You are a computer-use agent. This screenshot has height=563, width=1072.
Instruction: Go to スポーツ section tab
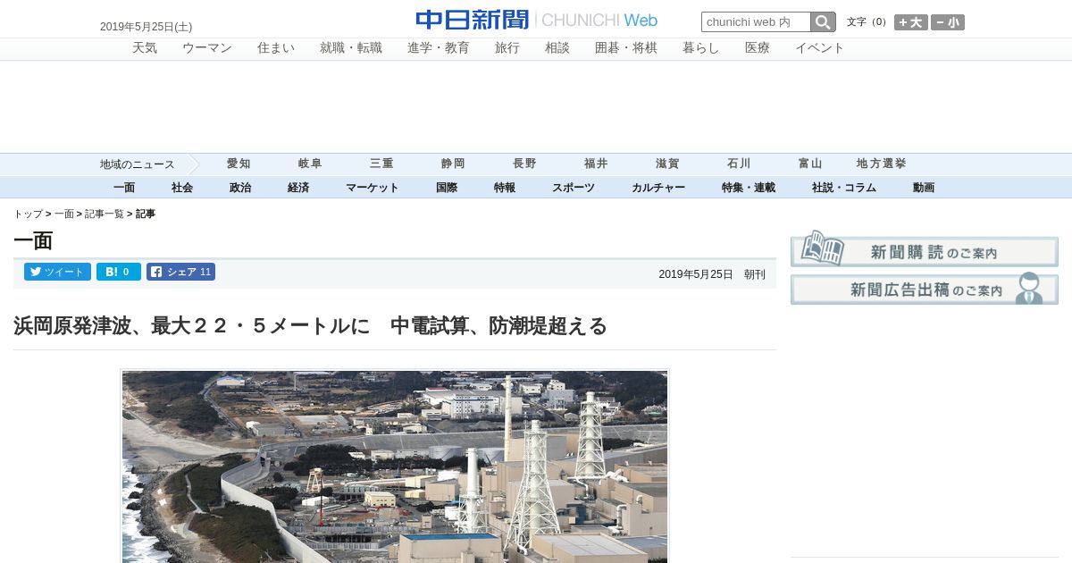click(x=574, y=188)
